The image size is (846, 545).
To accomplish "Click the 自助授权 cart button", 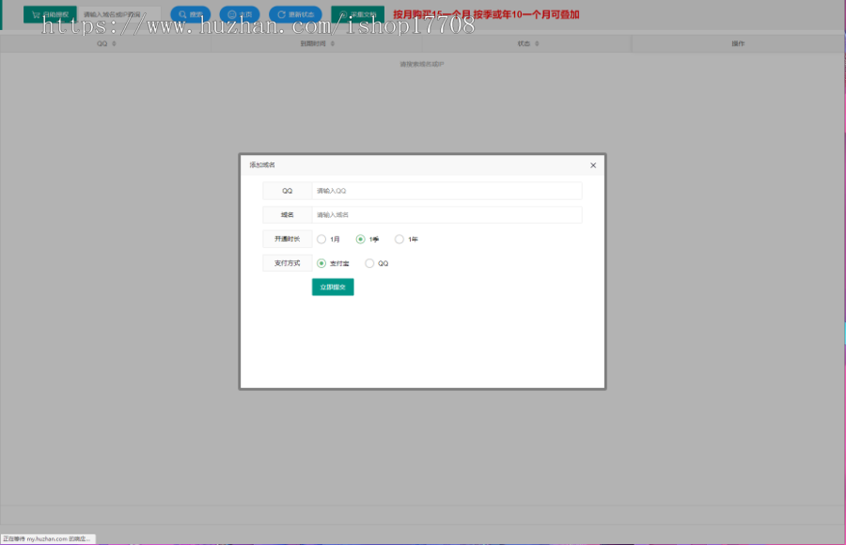I will click(x=50, y=15).
